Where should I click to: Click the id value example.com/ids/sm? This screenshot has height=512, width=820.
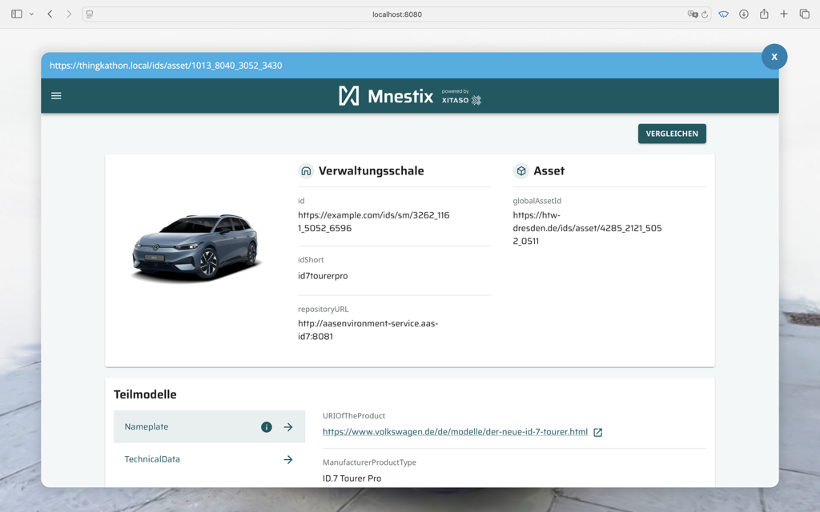coord(374,222)
